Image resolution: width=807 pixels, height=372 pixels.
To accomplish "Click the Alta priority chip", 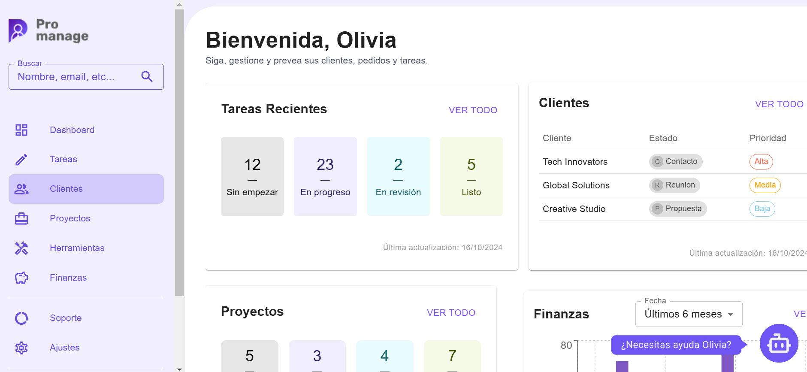I will click(x=761, y=162).
